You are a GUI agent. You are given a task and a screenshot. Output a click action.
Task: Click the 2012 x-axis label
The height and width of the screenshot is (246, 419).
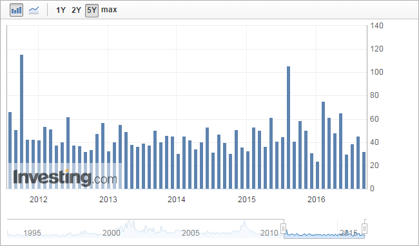39,199
